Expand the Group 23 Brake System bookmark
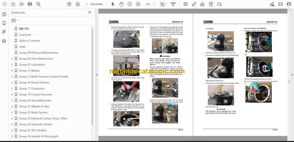The image size is (294, 142). point(12,112)
